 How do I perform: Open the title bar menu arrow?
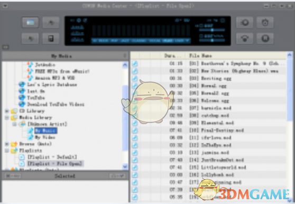click(x=5, y=6)
